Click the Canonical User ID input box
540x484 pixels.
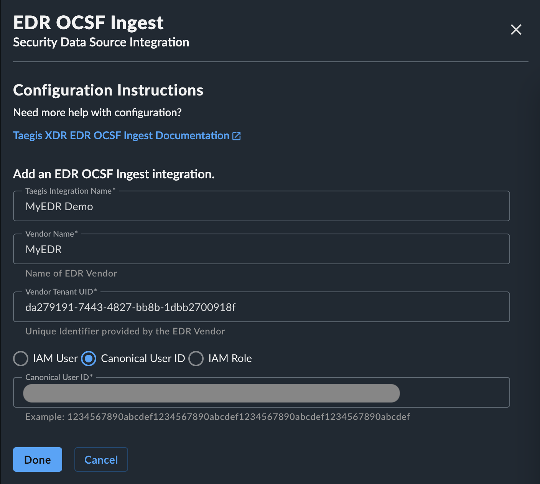click(261, 392)
